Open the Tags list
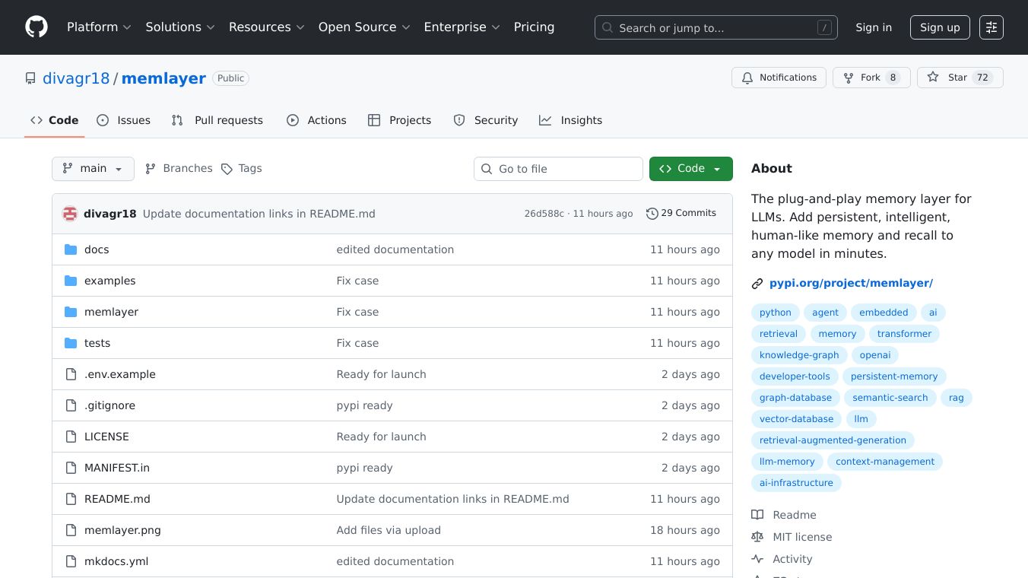The image size is (1028, 578). [x=241, y=169]
